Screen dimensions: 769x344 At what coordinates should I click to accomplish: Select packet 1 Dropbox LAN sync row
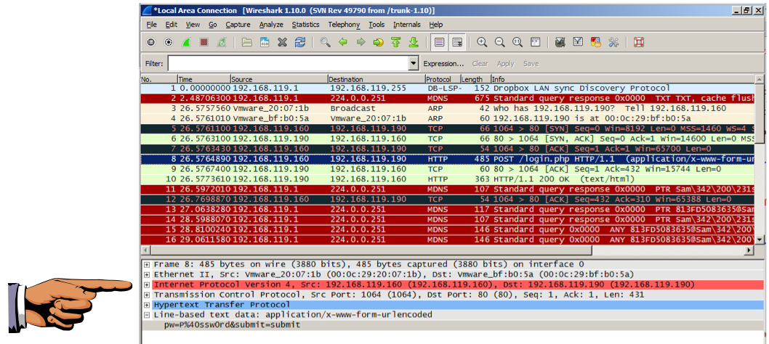coord(448,89)
